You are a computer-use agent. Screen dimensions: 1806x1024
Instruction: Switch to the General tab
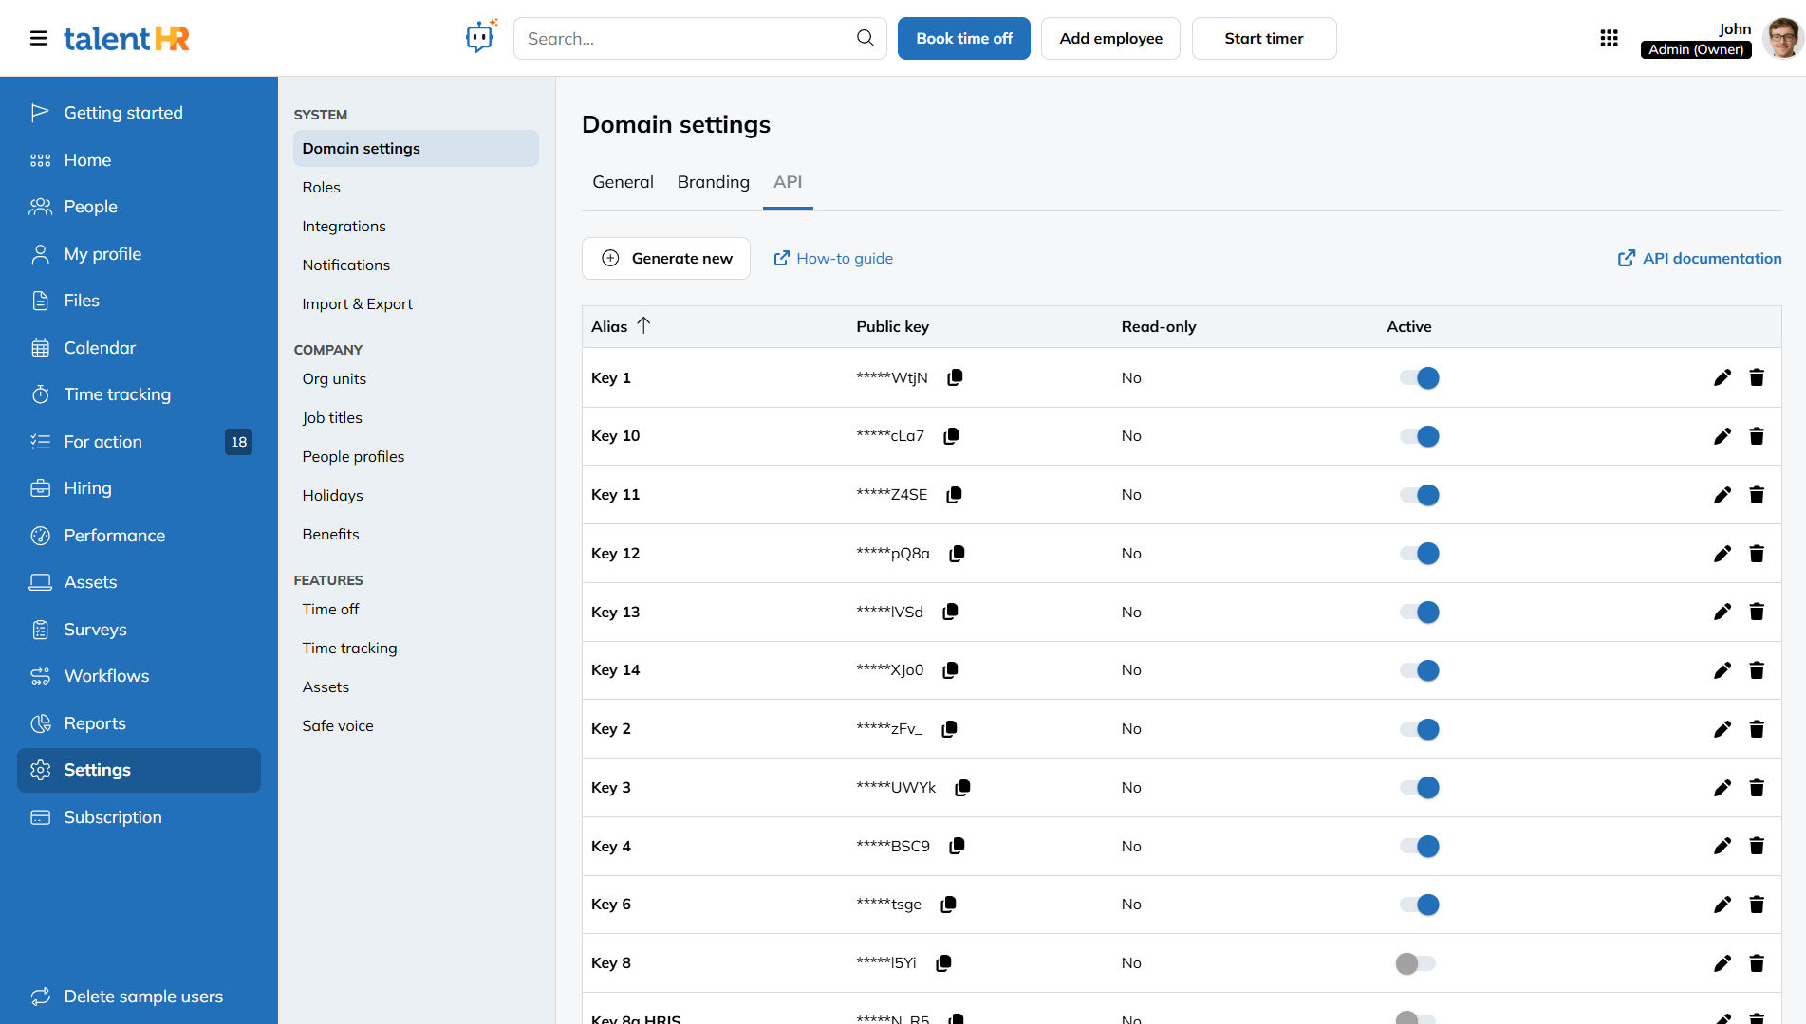click(x=623, y=182)
